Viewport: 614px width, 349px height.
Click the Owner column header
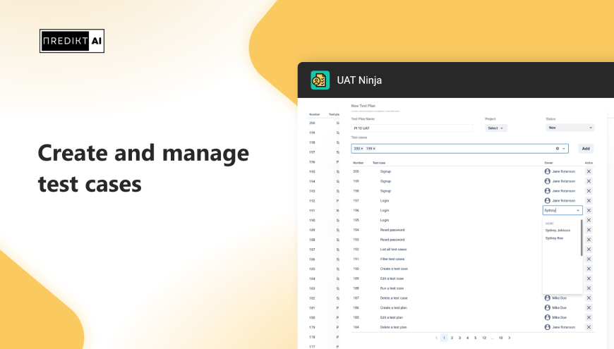coord(548,163)
